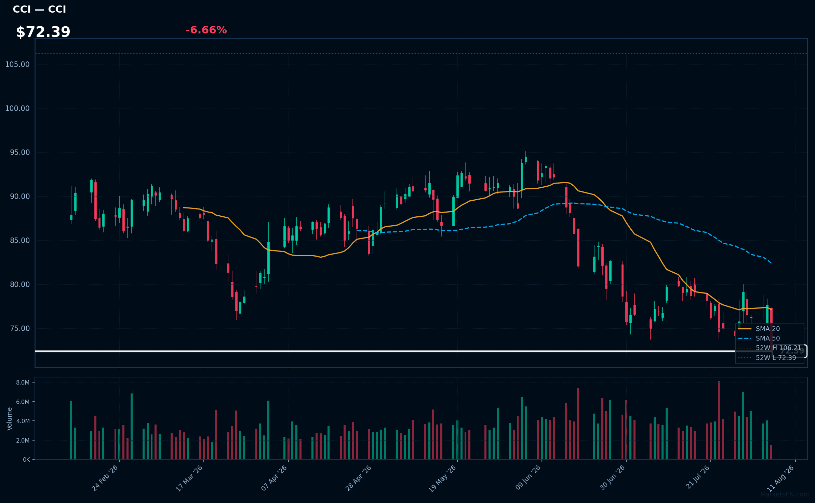Click the tallest red volume bar
Image resolution: width=815 pixels, height=503 pixels.
[x=719, y=420]
